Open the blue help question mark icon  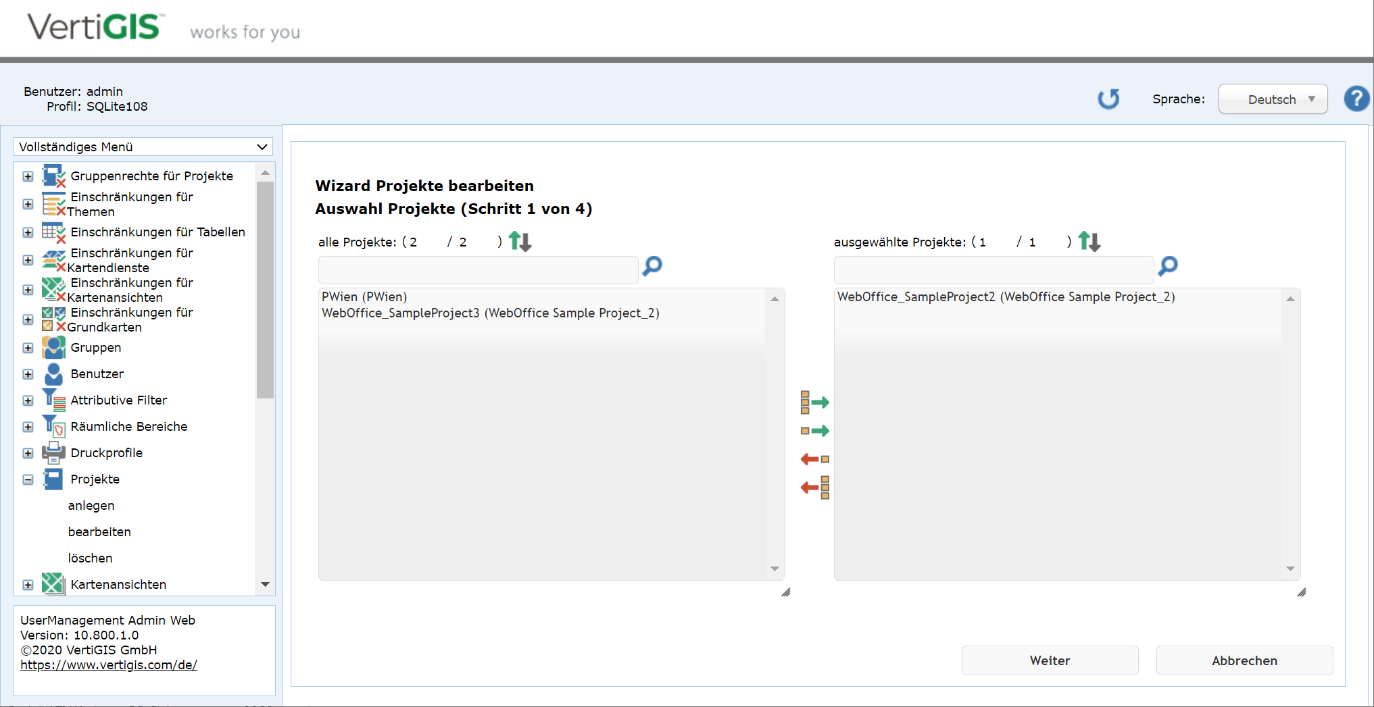[x=1356, y=99]
